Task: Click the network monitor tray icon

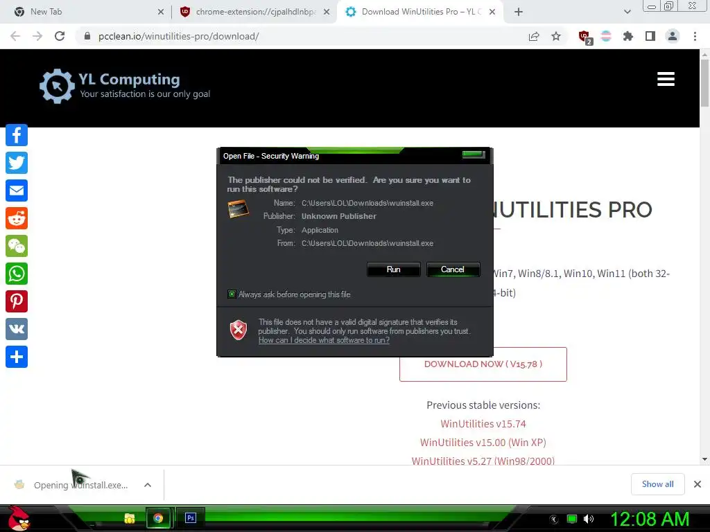Action: (572, 519)
